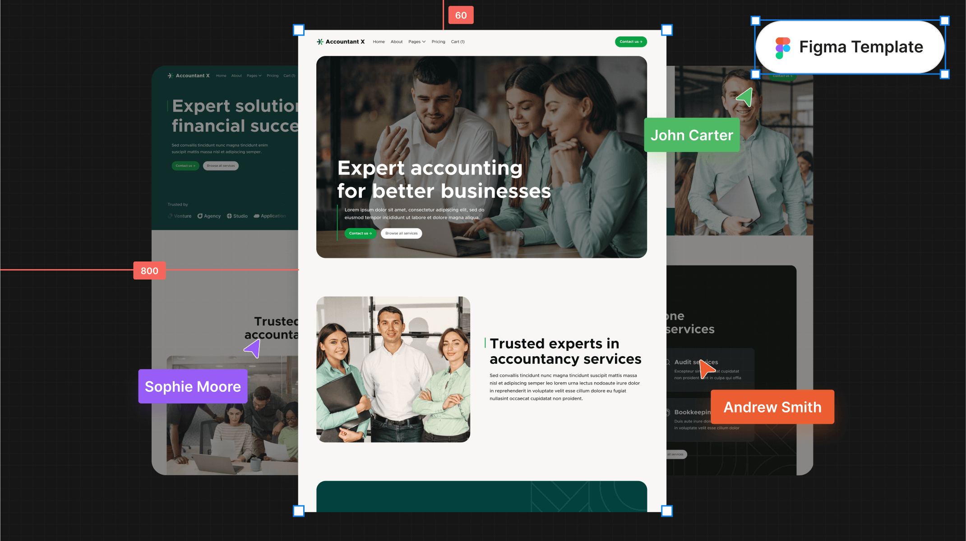This screenshot has width=966, height=541.
Task: Click the Contact us button in hero section
Action: tap(360, 234)
